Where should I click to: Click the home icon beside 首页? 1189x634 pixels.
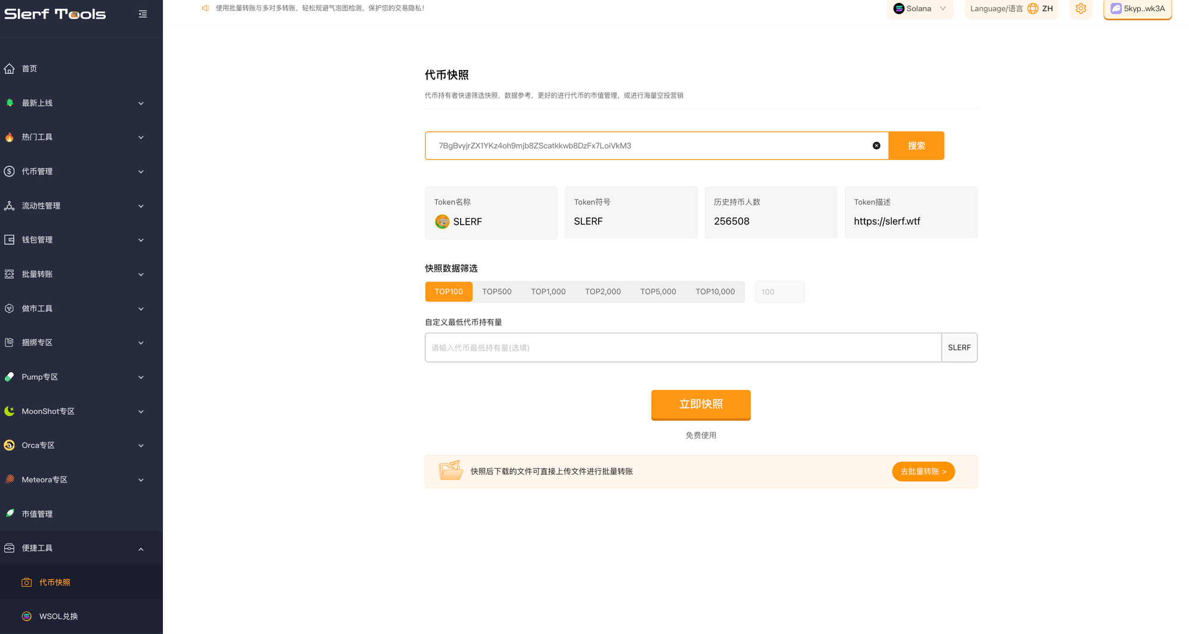(9, 69)
